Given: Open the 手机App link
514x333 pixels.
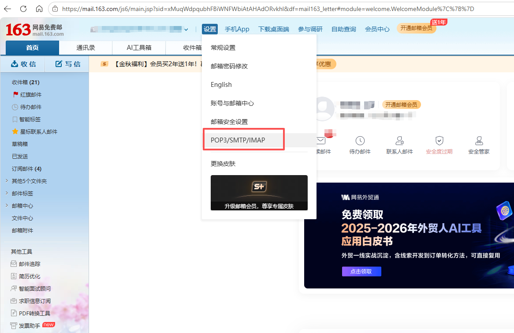Looking at the screenshot, I should coord(237,29).
